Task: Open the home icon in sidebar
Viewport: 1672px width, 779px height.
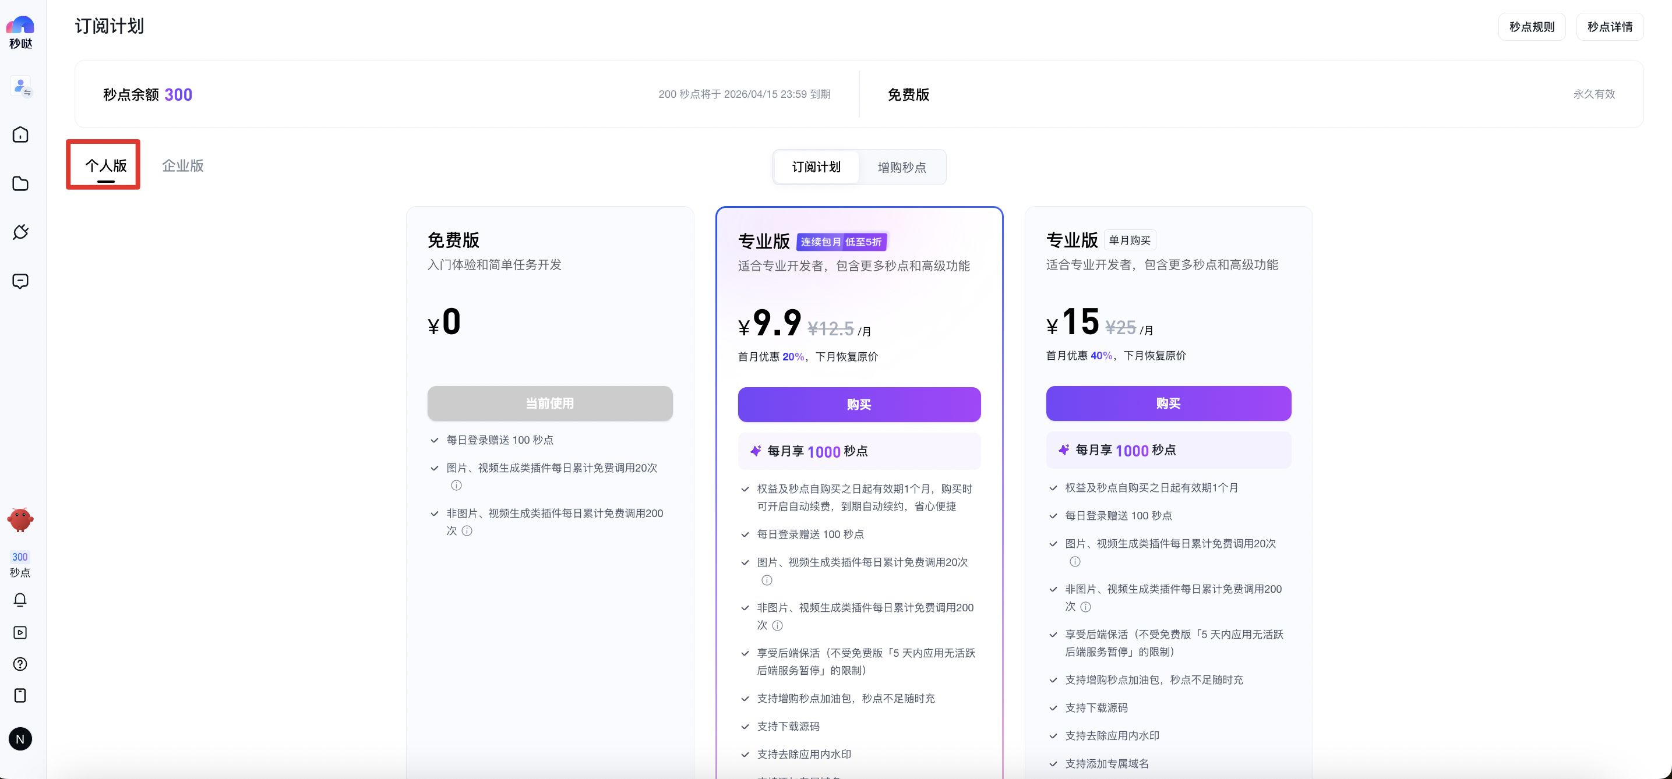Action: pos(20,135)
